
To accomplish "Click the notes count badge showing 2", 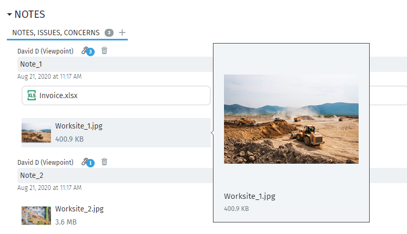I will (109, 33).
